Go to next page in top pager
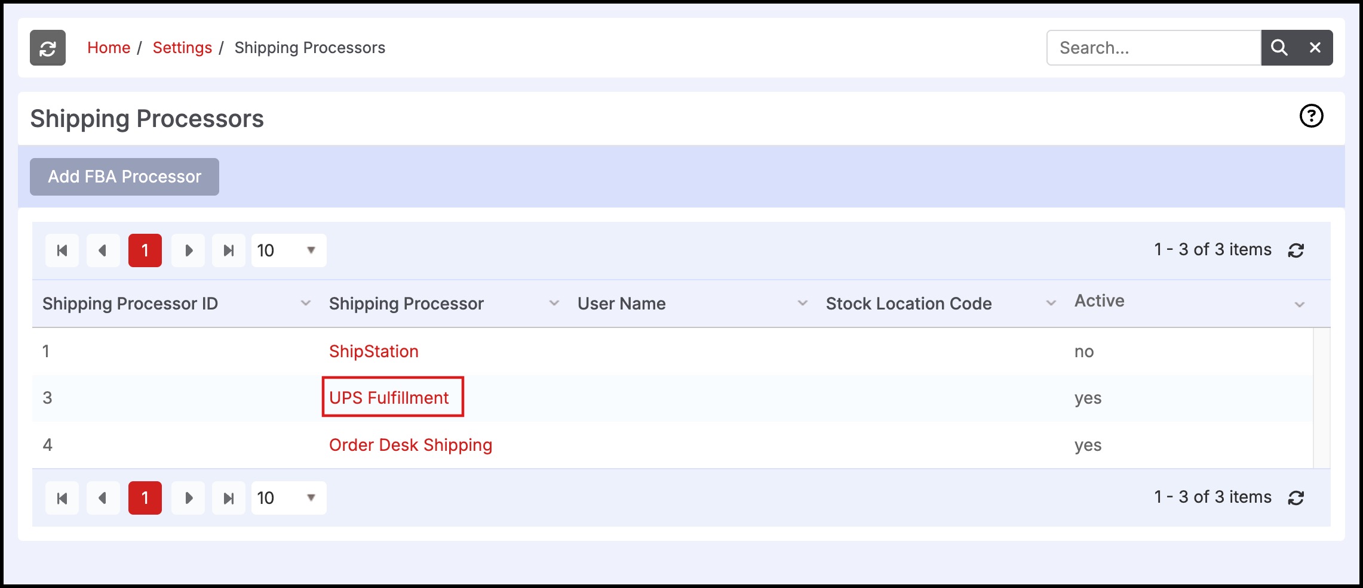This screenshot has height=588, width=1363. point(188,250)
